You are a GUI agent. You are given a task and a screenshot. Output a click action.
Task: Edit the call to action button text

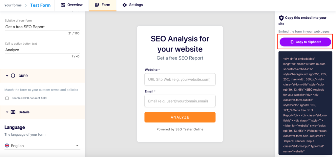pos(42,50)
